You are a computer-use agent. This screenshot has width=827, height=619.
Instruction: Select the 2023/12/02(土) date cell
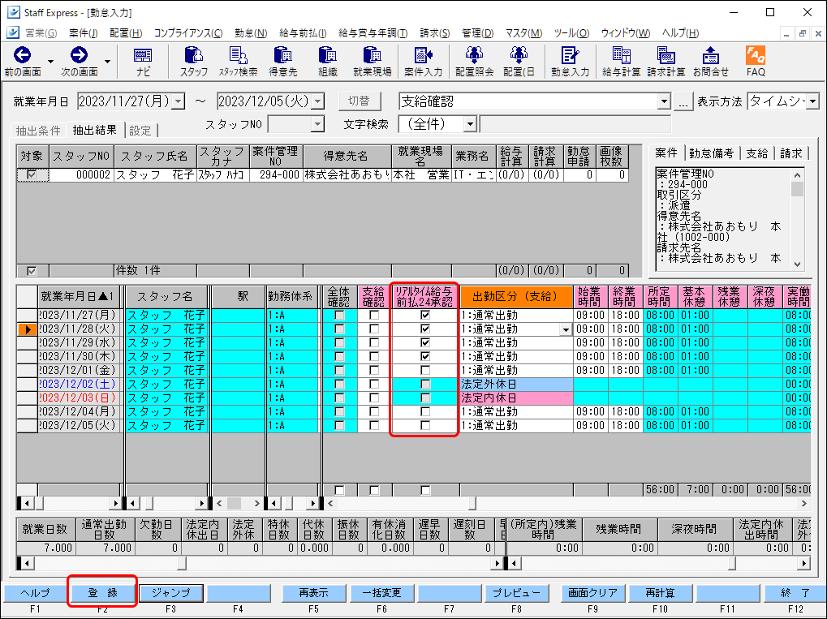pos(78,385)
